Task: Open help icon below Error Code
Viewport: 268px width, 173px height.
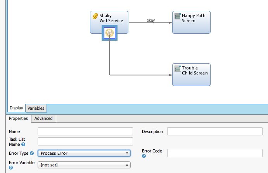Action: click(x=144, y=156)
